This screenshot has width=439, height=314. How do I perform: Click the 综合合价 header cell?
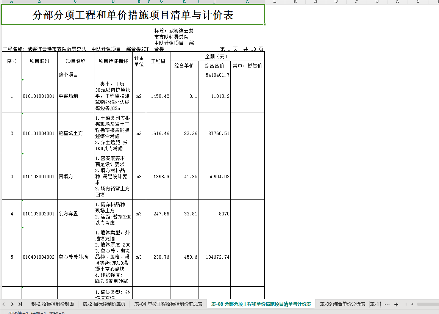pyautogui.click(x=214, y=66)
